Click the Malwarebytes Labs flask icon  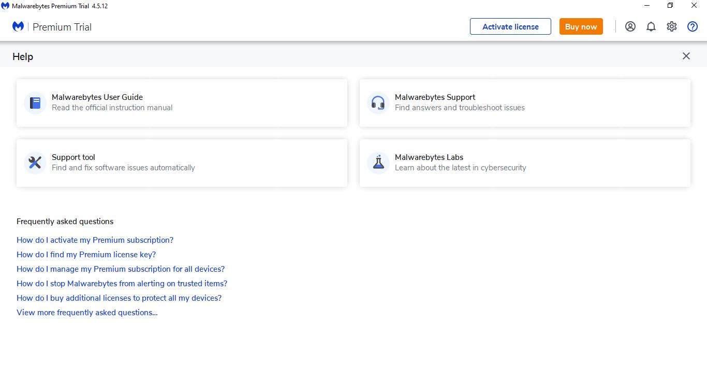point(378,163)
